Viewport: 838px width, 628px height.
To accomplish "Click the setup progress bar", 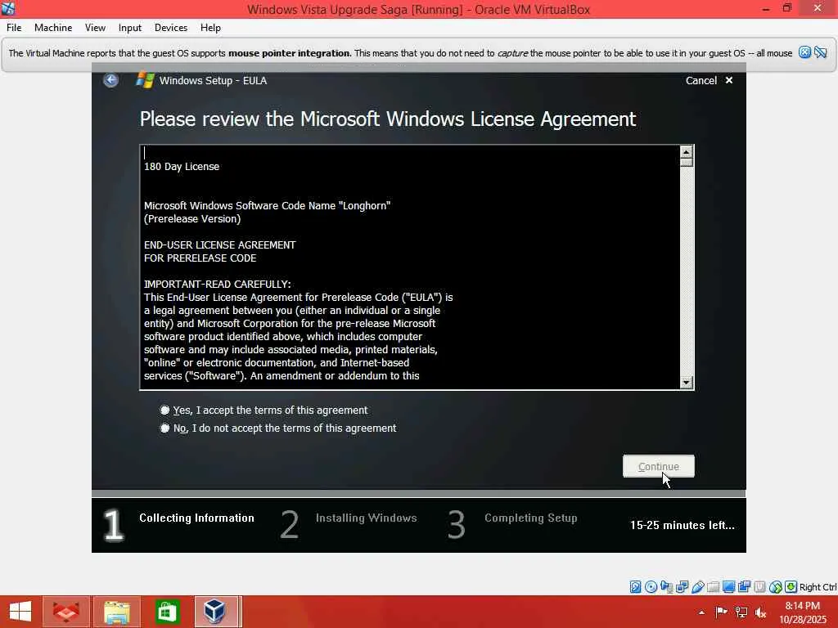I will (x=418, y=493).
